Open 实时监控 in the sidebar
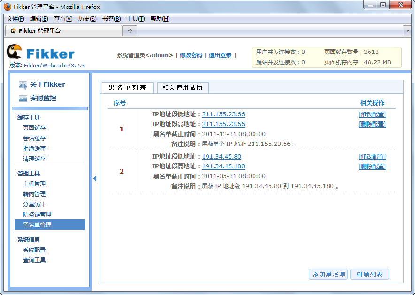This screenshot has width=415, height=295. [x=43, y=98]
